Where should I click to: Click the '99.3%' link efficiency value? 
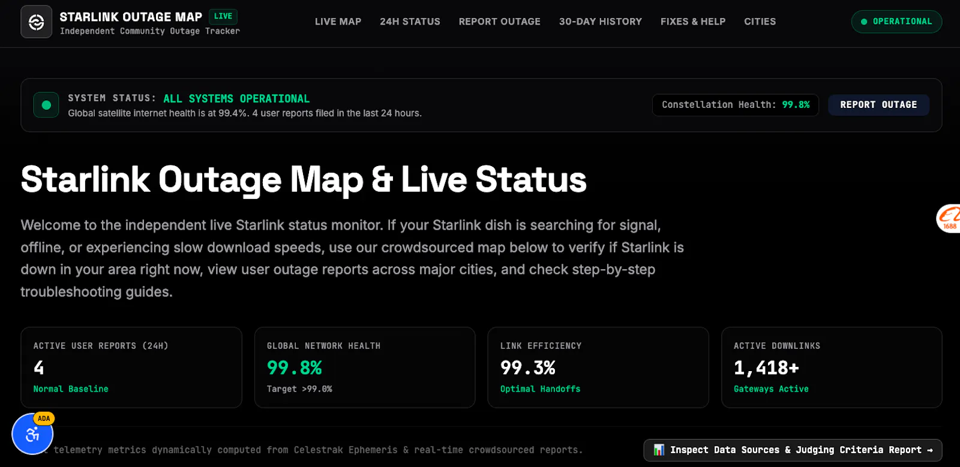tap(528, 367)
